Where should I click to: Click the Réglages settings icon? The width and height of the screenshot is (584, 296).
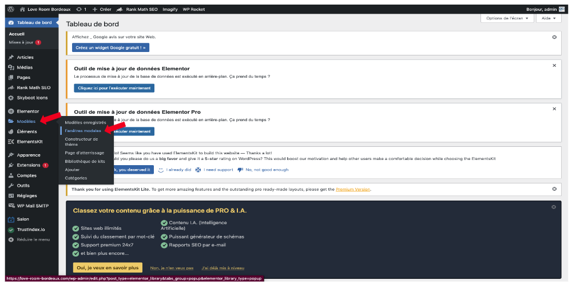tap(11, 195)
